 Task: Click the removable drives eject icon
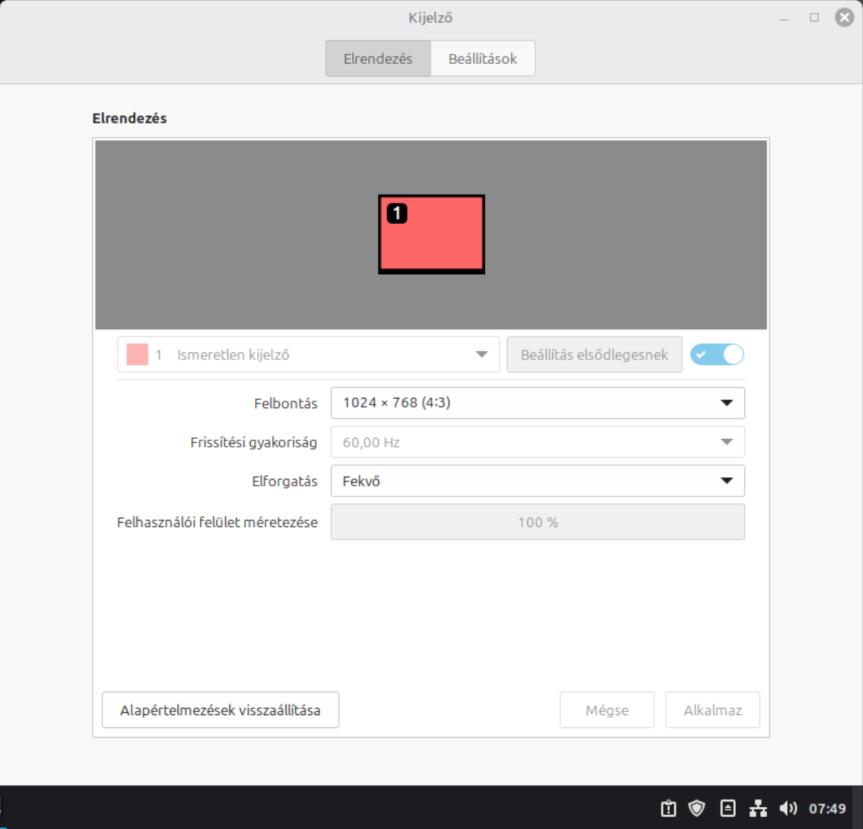[x=727, y=808]
